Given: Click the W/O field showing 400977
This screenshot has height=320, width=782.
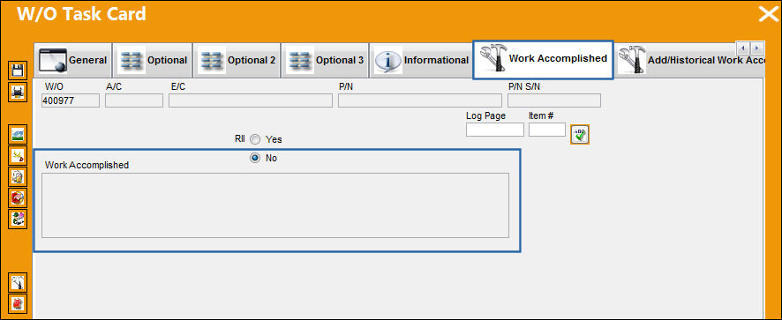Looking at the screenshot, I should pos(71,100).
